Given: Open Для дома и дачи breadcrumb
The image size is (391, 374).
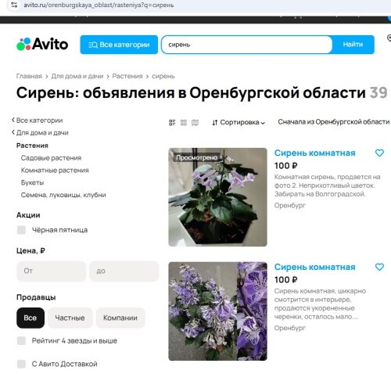Looking at the screenshot, I should (77, 76).
